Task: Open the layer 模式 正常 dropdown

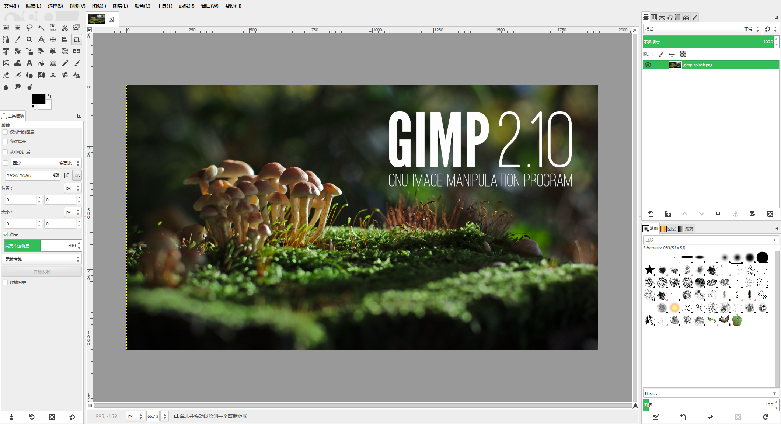Action: (x=702, y=29)
